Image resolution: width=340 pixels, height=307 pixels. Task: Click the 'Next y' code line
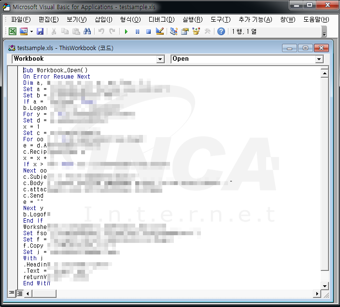[x=33, y=208]
